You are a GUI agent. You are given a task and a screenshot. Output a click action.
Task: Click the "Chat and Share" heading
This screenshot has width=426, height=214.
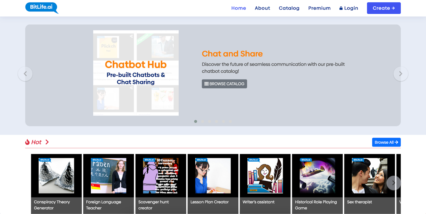click(x=232, y=54)
